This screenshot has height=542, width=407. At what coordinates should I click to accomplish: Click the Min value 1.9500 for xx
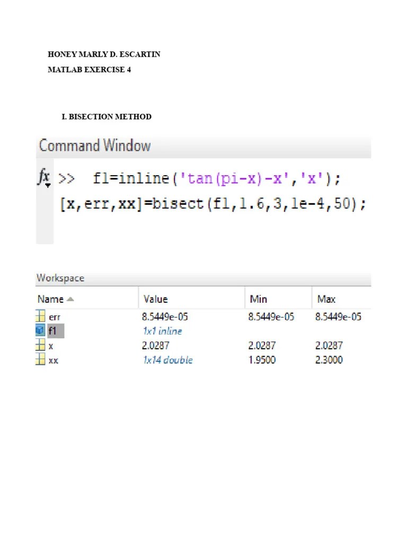[262, 360]
